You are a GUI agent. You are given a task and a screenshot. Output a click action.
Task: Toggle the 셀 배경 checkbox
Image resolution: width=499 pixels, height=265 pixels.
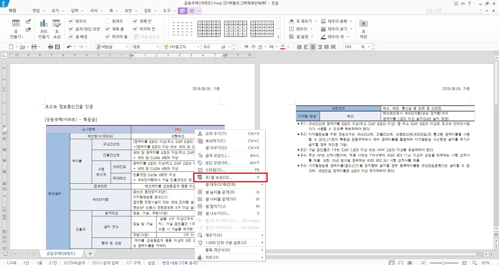coord(71,37)
